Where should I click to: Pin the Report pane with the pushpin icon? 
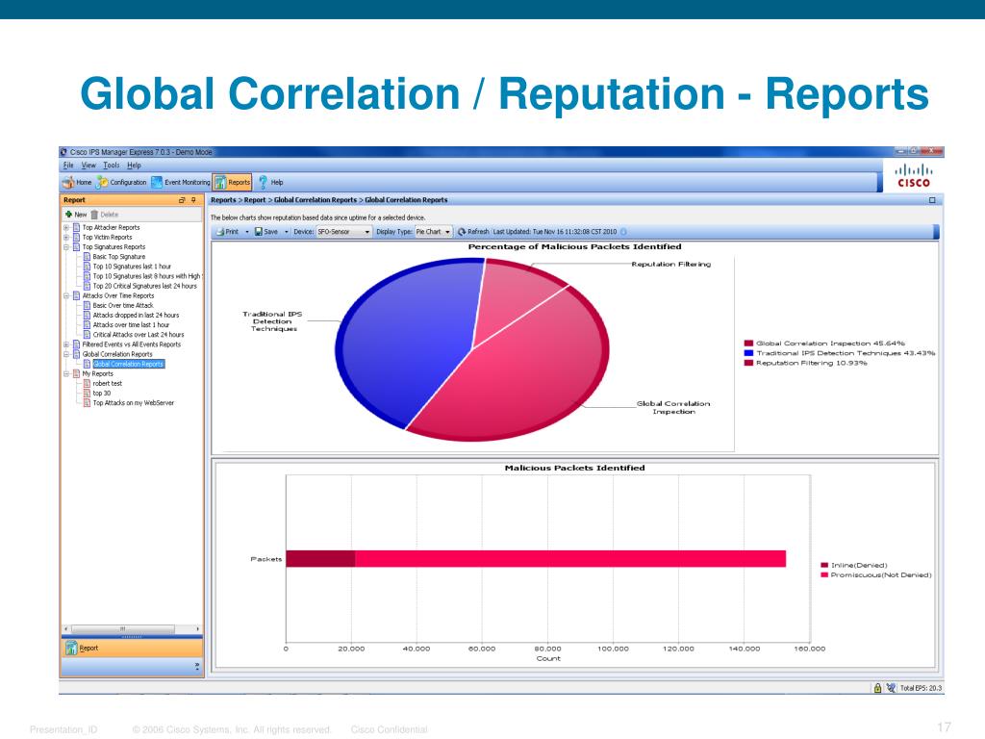point(193,200)
